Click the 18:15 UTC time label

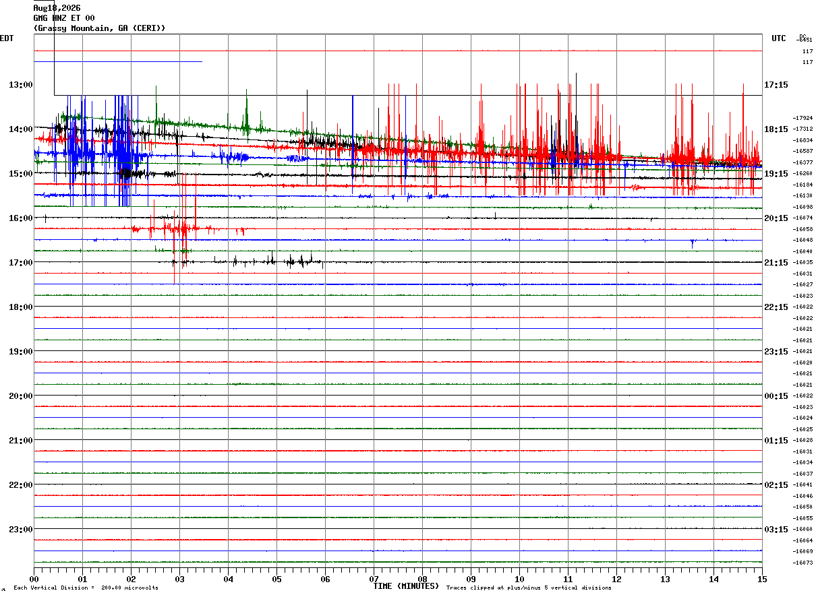776,129
